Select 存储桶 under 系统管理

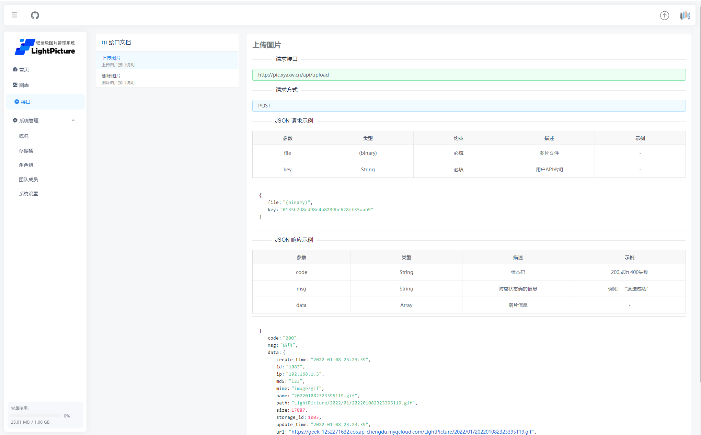26,150
